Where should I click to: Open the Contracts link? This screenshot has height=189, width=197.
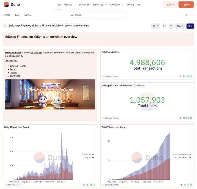[15, 76]
